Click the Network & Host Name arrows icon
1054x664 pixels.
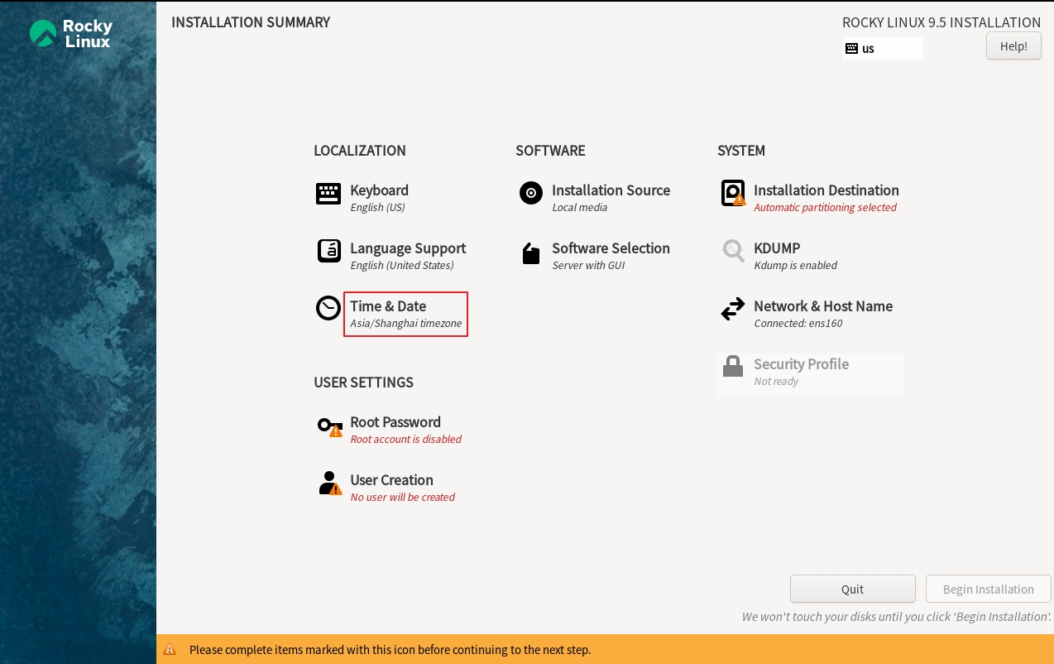click(733, 310)
